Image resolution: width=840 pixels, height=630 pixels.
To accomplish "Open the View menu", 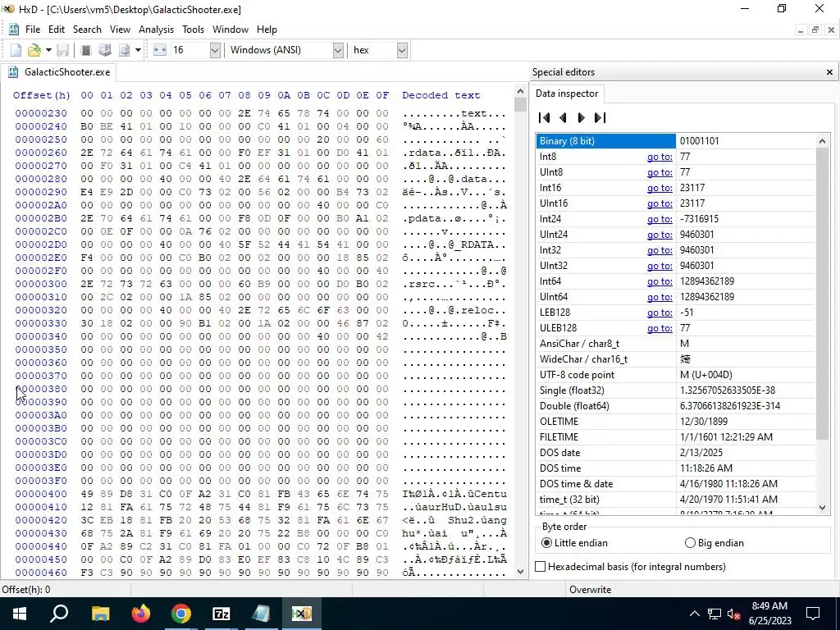I will coord(120,30).
